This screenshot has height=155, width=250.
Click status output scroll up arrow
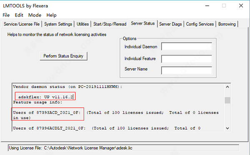pos(227,87)
